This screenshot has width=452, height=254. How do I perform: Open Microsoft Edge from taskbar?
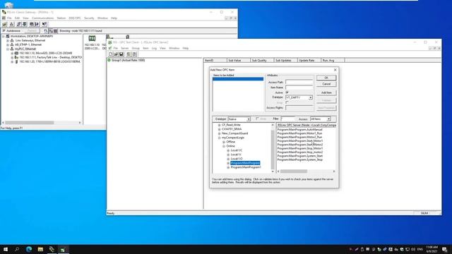pyautogui.click(x=29, y=249)
